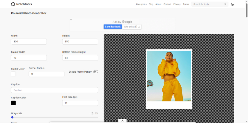Image resolution: width=248 pixels, height=123 pixels.
Task: View the Privacy page
Action: point(177,4)
